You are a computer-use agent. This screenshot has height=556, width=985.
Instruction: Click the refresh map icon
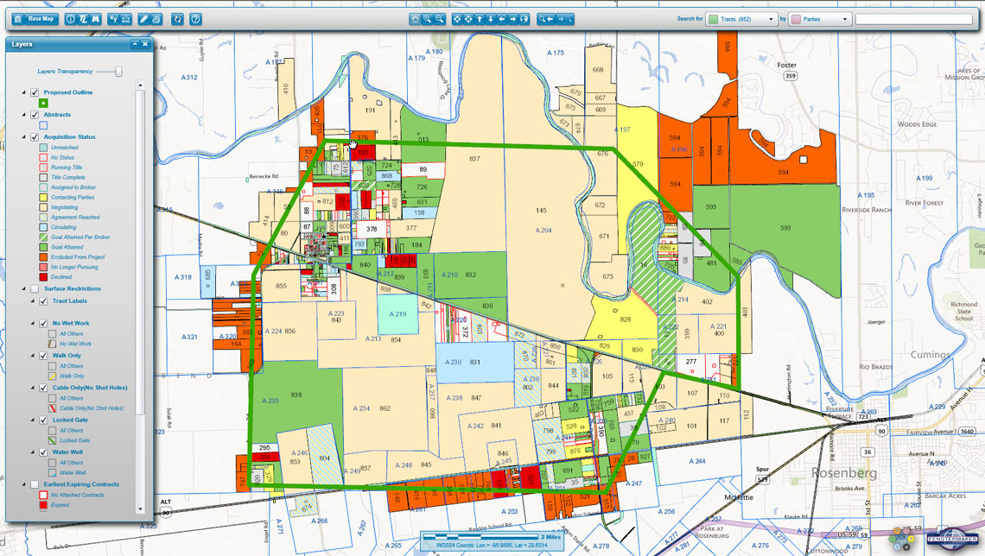[x=178, y=18]
